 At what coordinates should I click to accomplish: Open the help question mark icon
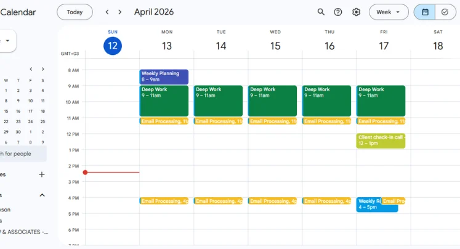click(338, 12)
